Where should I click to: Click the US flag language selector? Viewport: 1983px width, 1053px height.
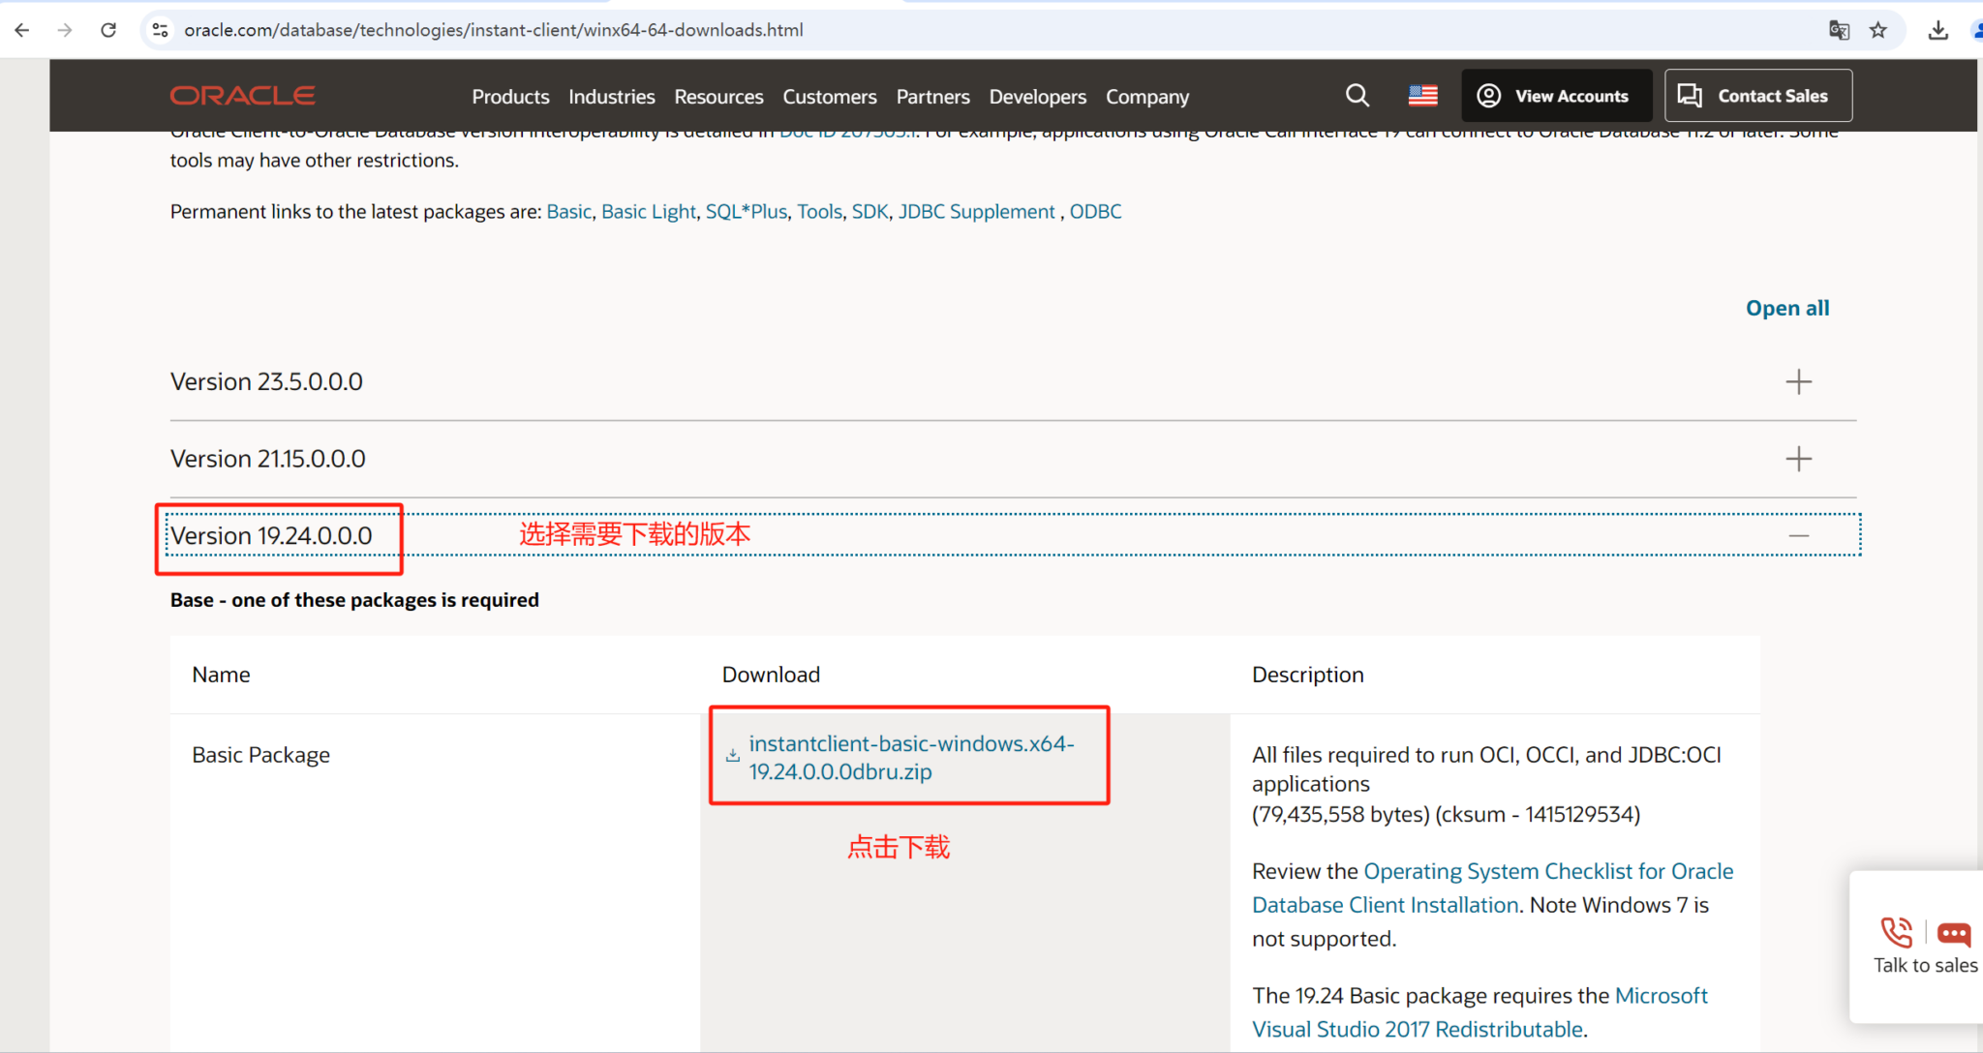(1422, 95)
